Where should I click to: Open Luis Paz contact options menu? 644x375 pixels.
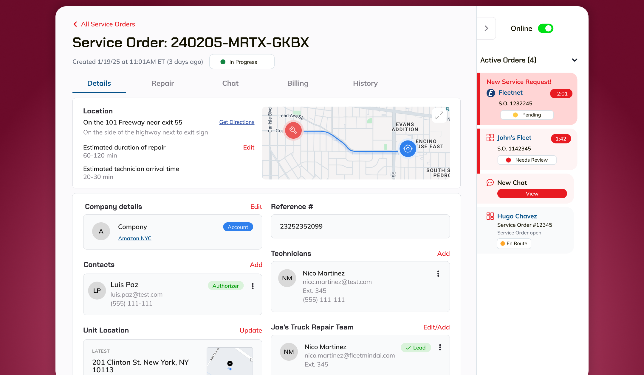pos(253,286)
